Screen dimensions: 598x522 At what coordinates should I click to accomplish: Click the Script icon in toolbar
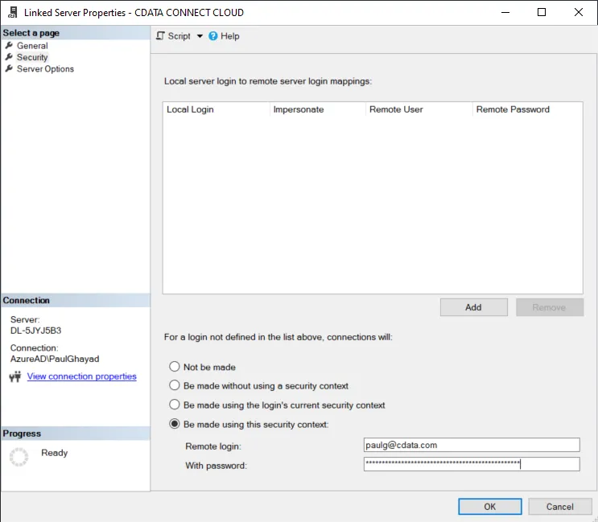(x=161, y=36)
